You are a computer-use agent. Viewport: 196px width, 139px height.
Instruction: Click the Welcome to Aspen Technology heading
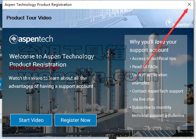52,60
